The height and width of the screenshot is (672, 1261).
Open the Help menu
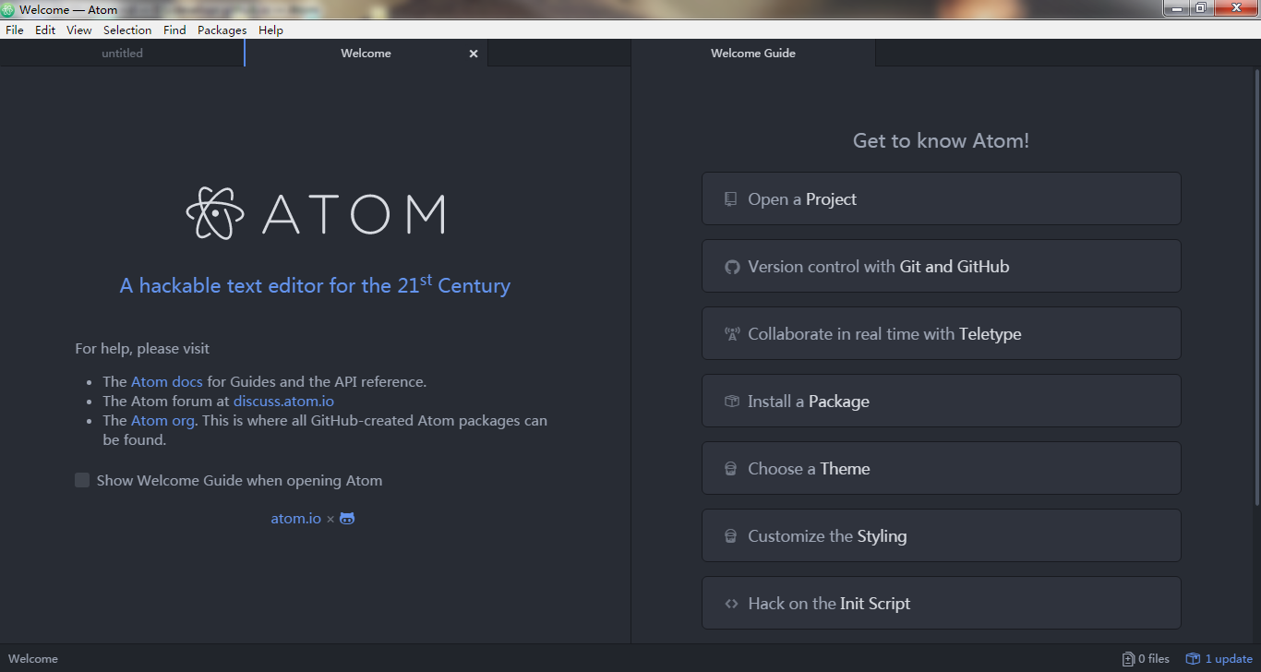(x=270, y=30)
